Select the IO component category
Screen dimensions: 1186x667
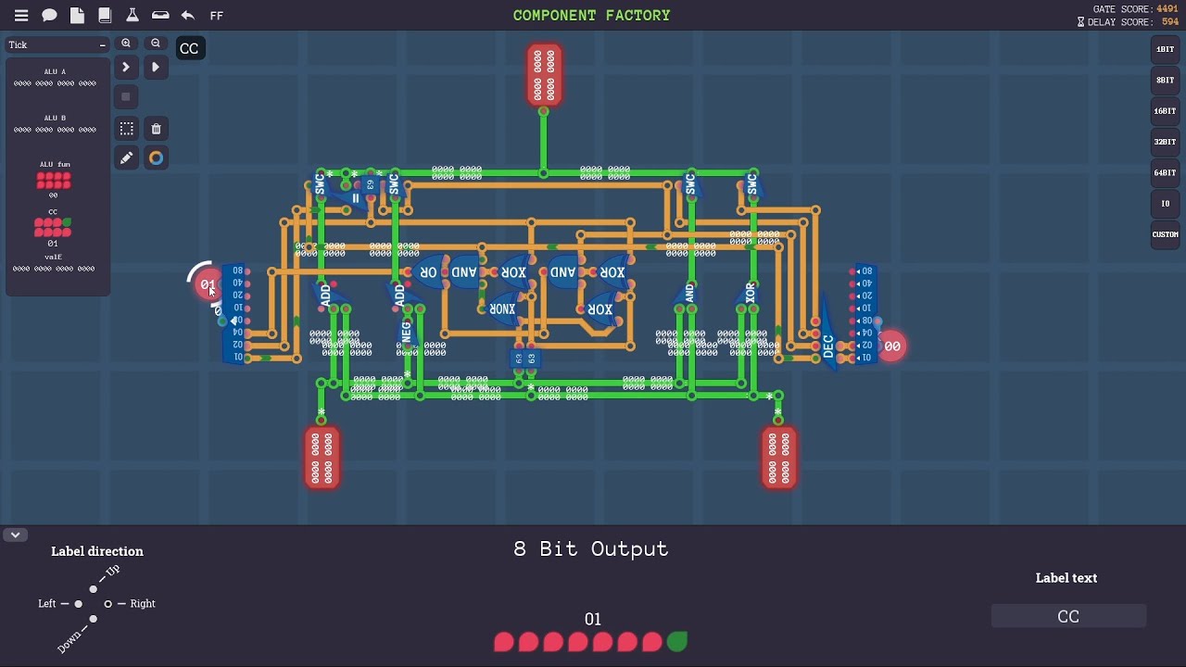1165,204
